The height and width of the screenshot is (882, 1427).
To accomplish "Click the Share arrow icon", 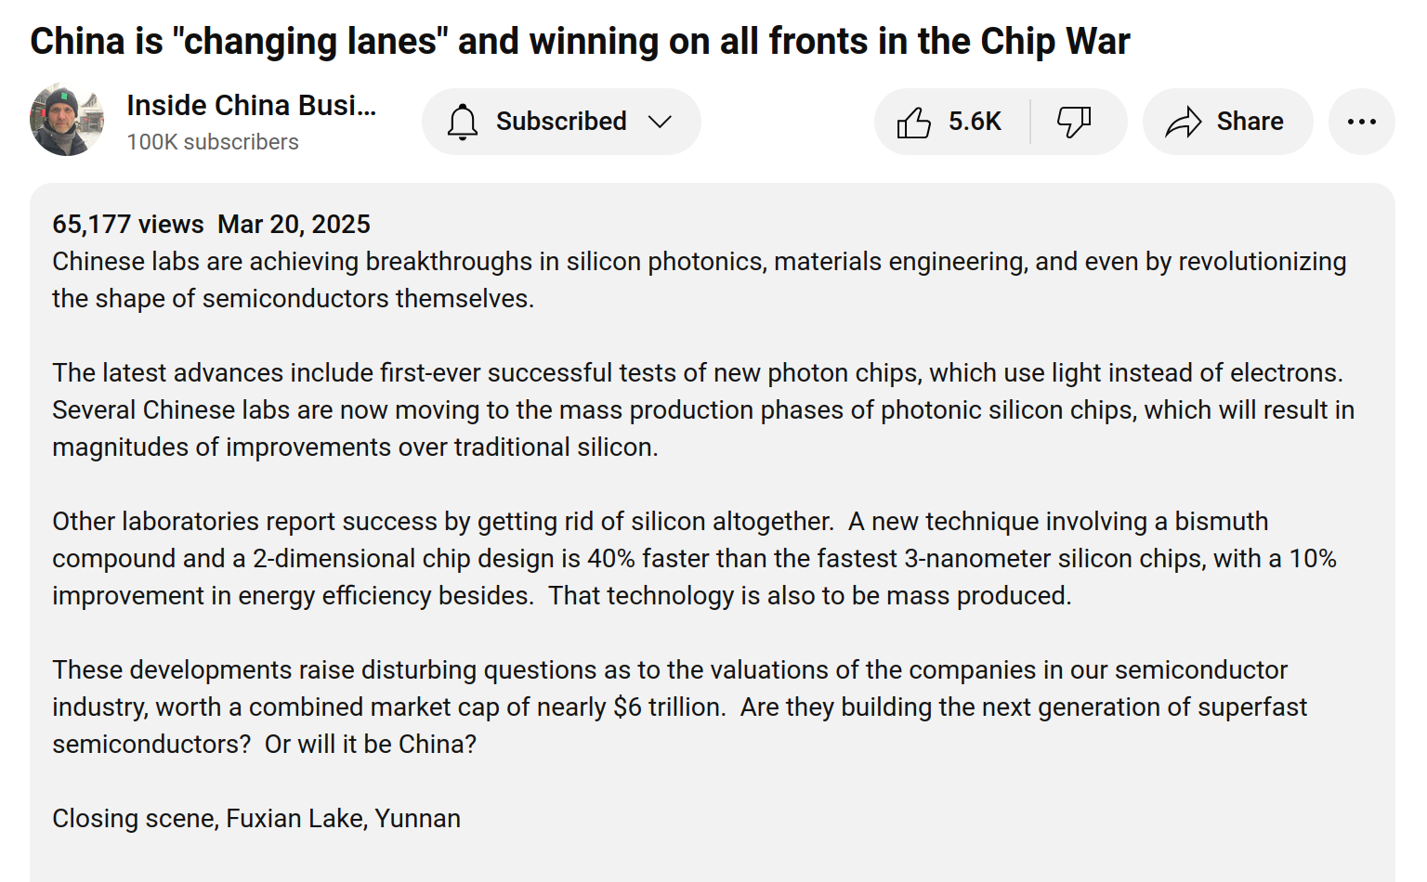I will [1184, 122].
